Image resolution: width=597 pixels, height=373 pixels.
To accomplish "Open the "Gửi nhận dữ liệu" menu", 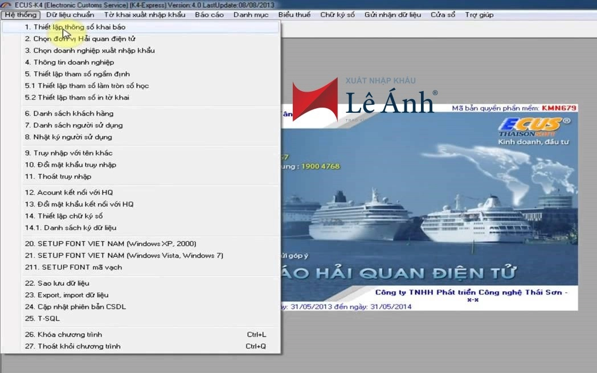I will point(394,15).
